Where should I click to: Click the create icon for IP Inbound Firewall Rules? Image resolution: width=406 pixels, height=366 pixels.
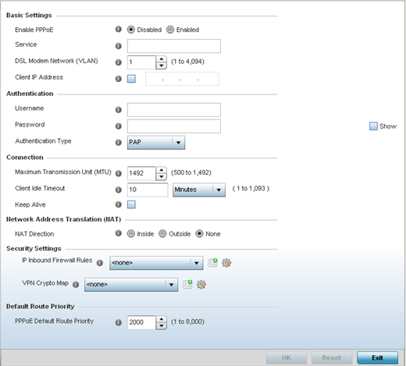[x=212, y=263]
